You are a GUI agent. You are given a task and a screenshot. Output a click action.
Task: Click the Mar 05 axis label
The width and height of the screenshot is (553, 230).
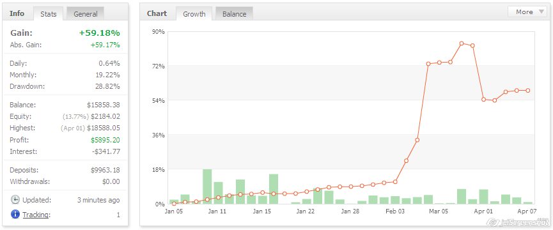pos(439,211)
